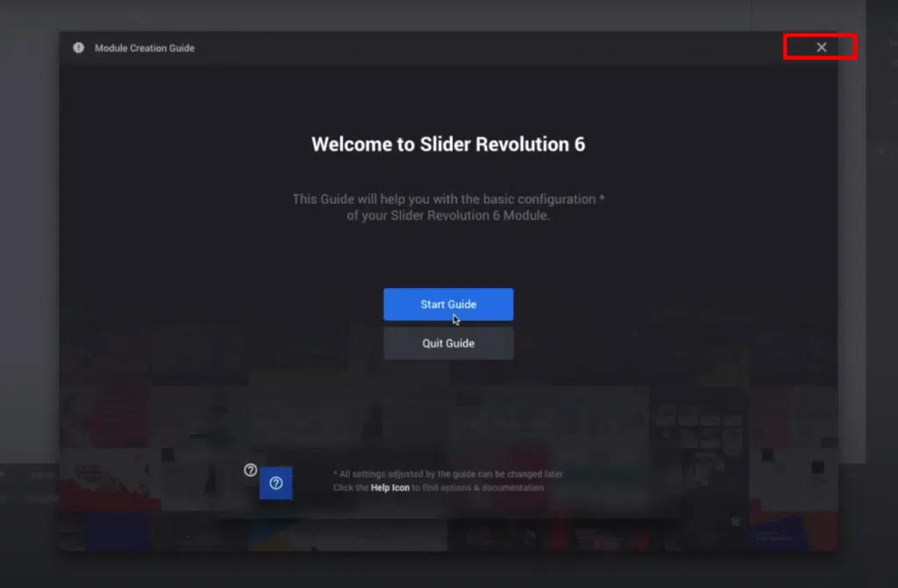Viewport: 898px width, 588px height.
Task: Click the "to find options & documentation" text
Action: coord(478,488)
